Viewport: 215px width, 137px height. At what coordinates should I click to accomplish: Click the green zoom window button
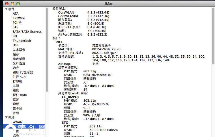[18, 4]
